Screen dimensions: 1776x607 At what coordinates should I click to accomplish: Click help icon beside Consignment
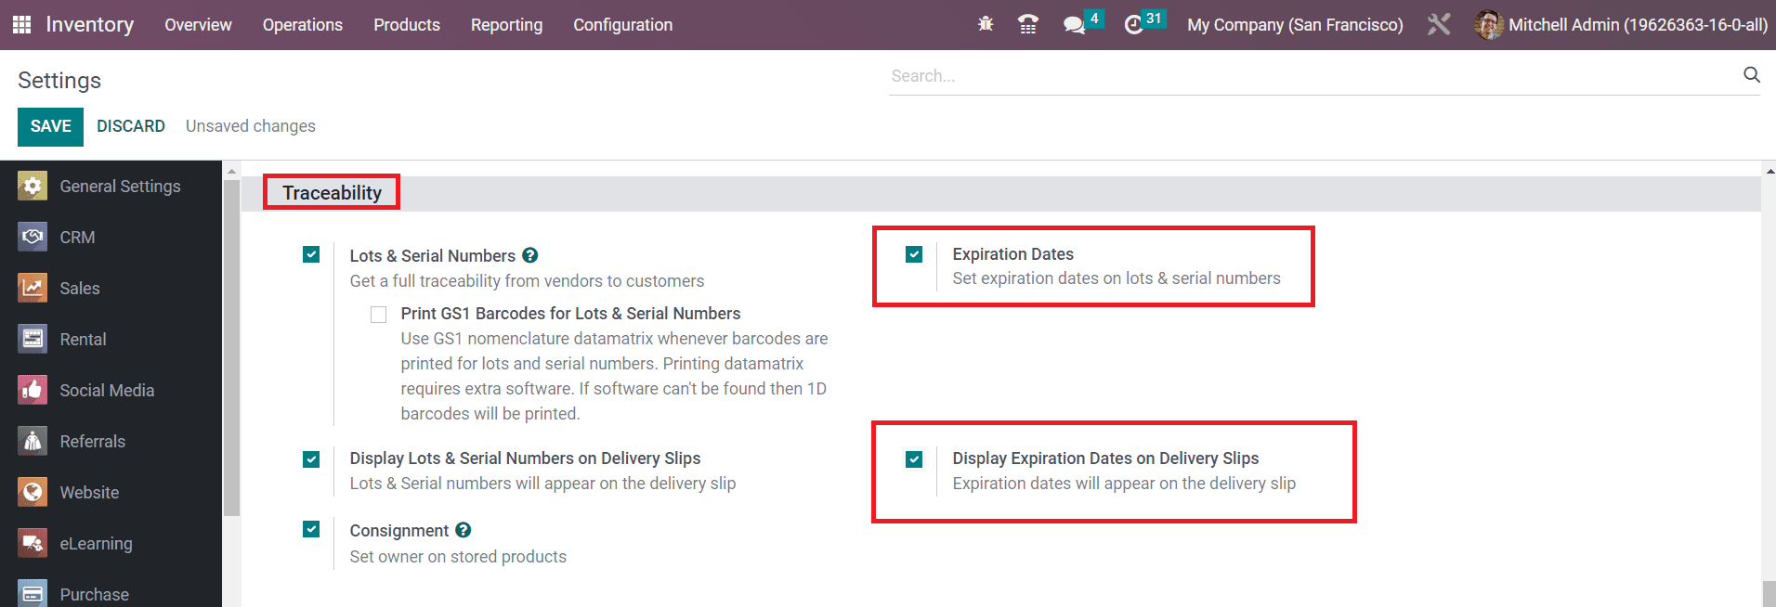(464, 530)
